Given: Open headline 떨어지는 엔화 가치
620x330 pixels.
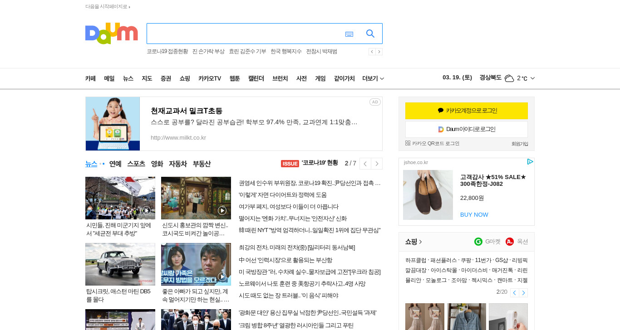Looking at the screenshot, I should point(293,218).
